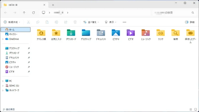Click the Delete trash icon
The image size is (199, 112).
[75, 22]
